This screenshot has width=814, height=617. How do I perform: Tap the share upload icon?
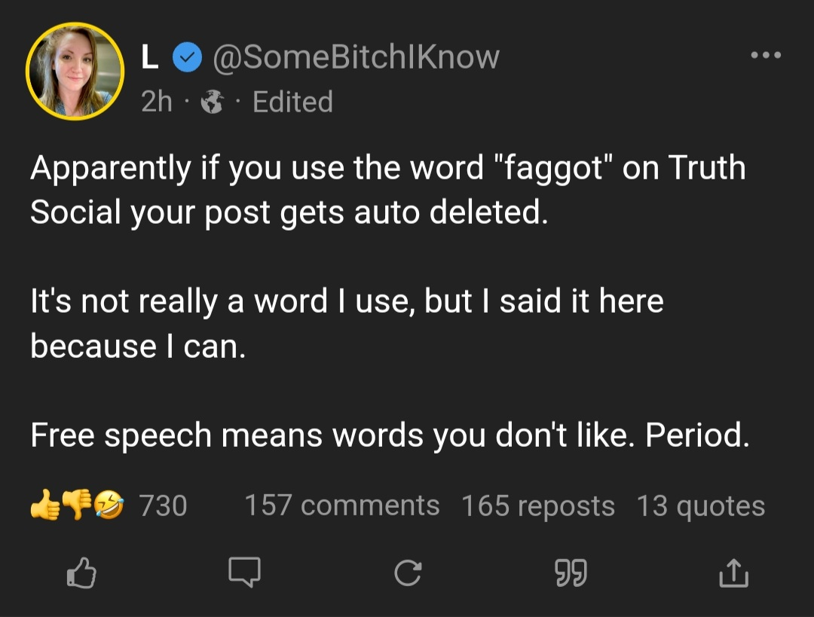click(733, 574)
